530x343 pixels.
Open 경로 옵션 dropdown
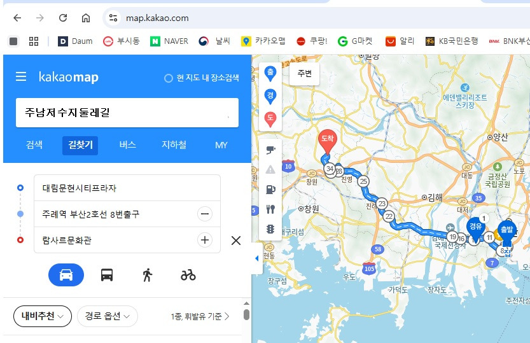click(x=108, y=316)
